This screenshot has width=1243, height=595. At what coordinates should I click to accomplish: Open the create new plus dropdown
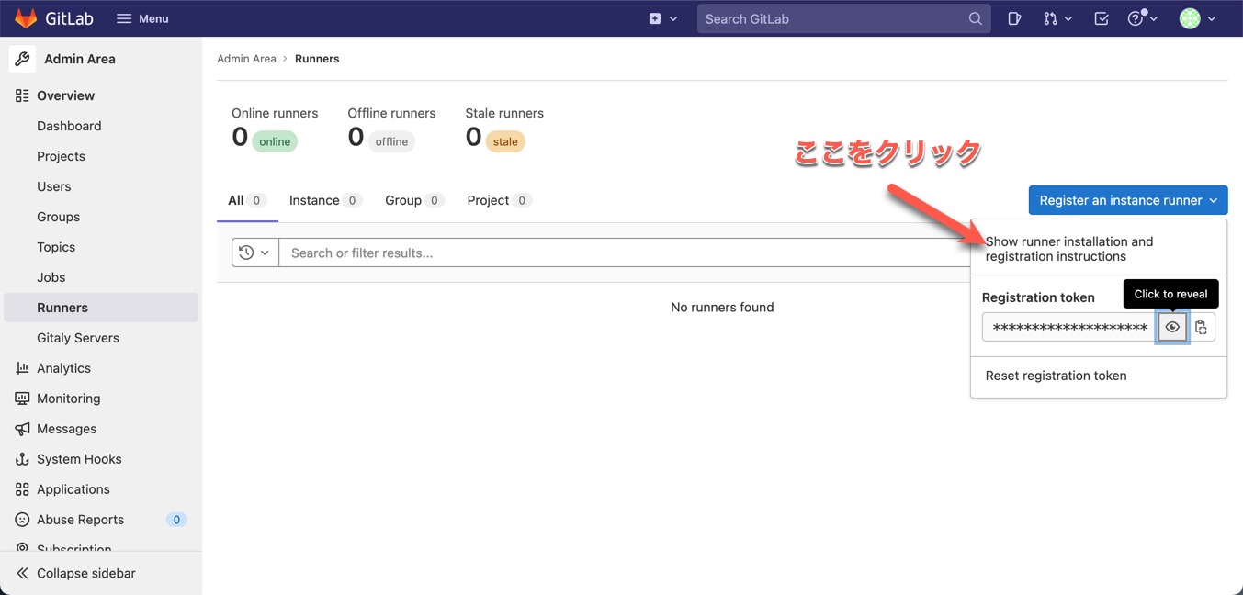coord(663,18)
